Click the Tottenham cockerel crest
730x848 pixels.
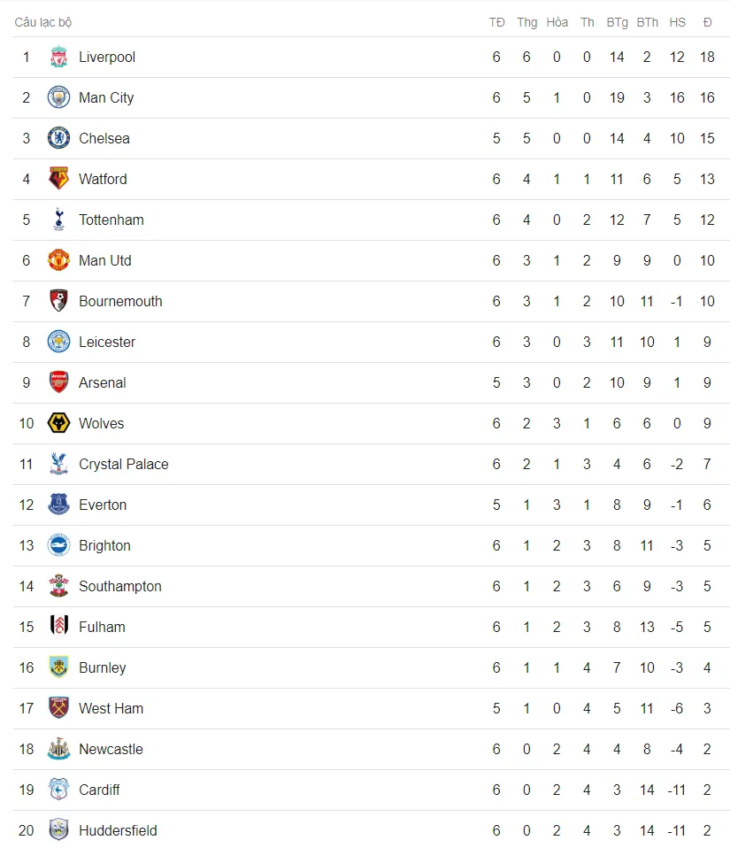58,220
